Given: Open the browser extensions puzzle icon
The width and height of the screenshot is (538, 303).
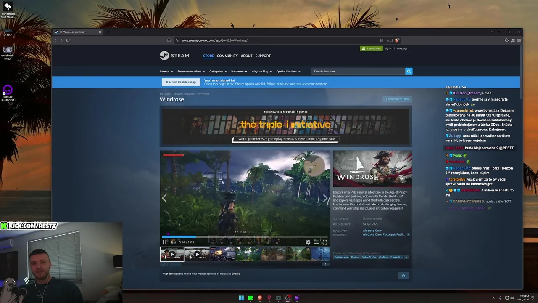Looking at the screenshot, I should pyautogui.click(x=506, y=40).
